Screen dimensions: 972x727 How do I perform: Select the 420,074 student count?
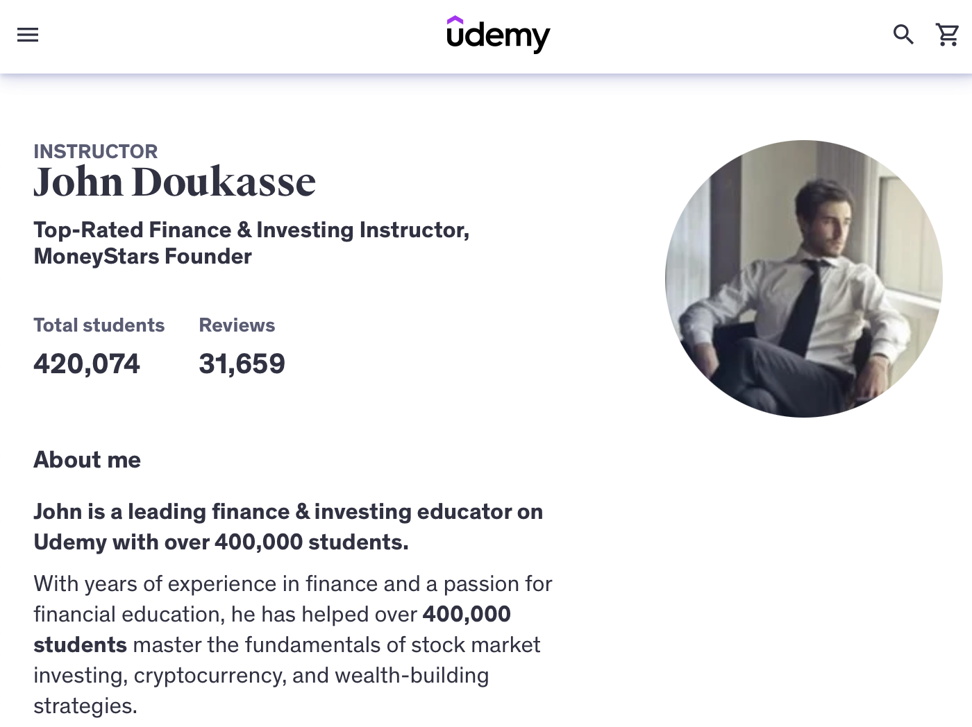click(x=87, y=364)
